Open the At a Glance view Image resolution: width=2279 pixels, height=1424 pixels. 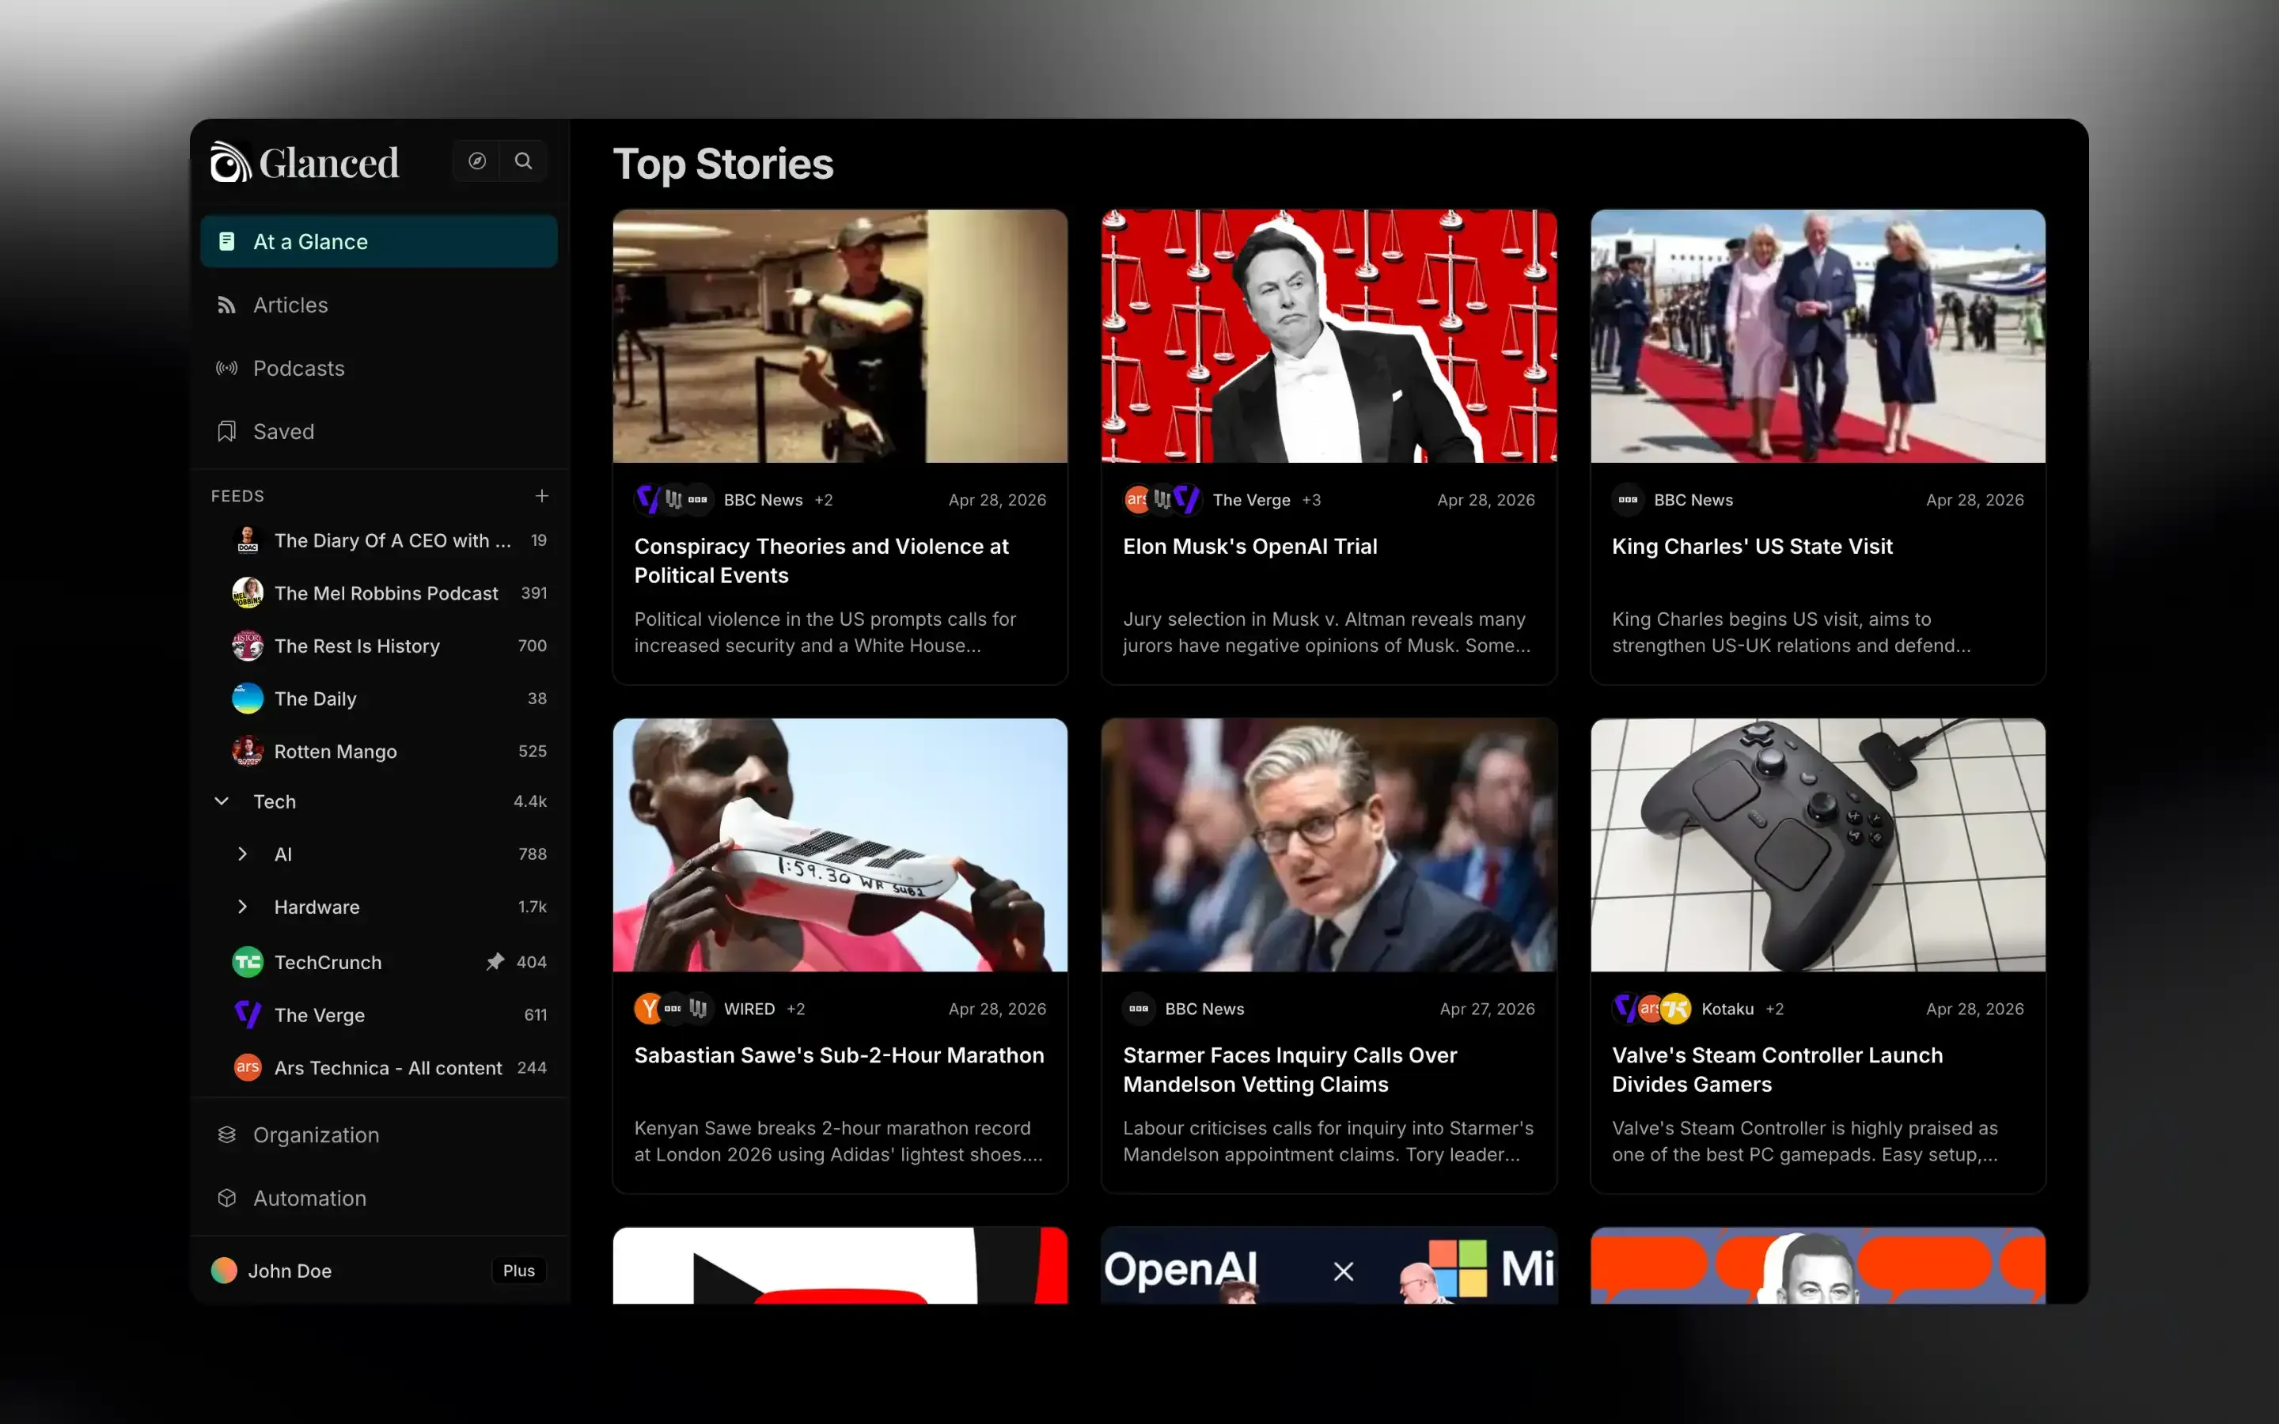378,242
